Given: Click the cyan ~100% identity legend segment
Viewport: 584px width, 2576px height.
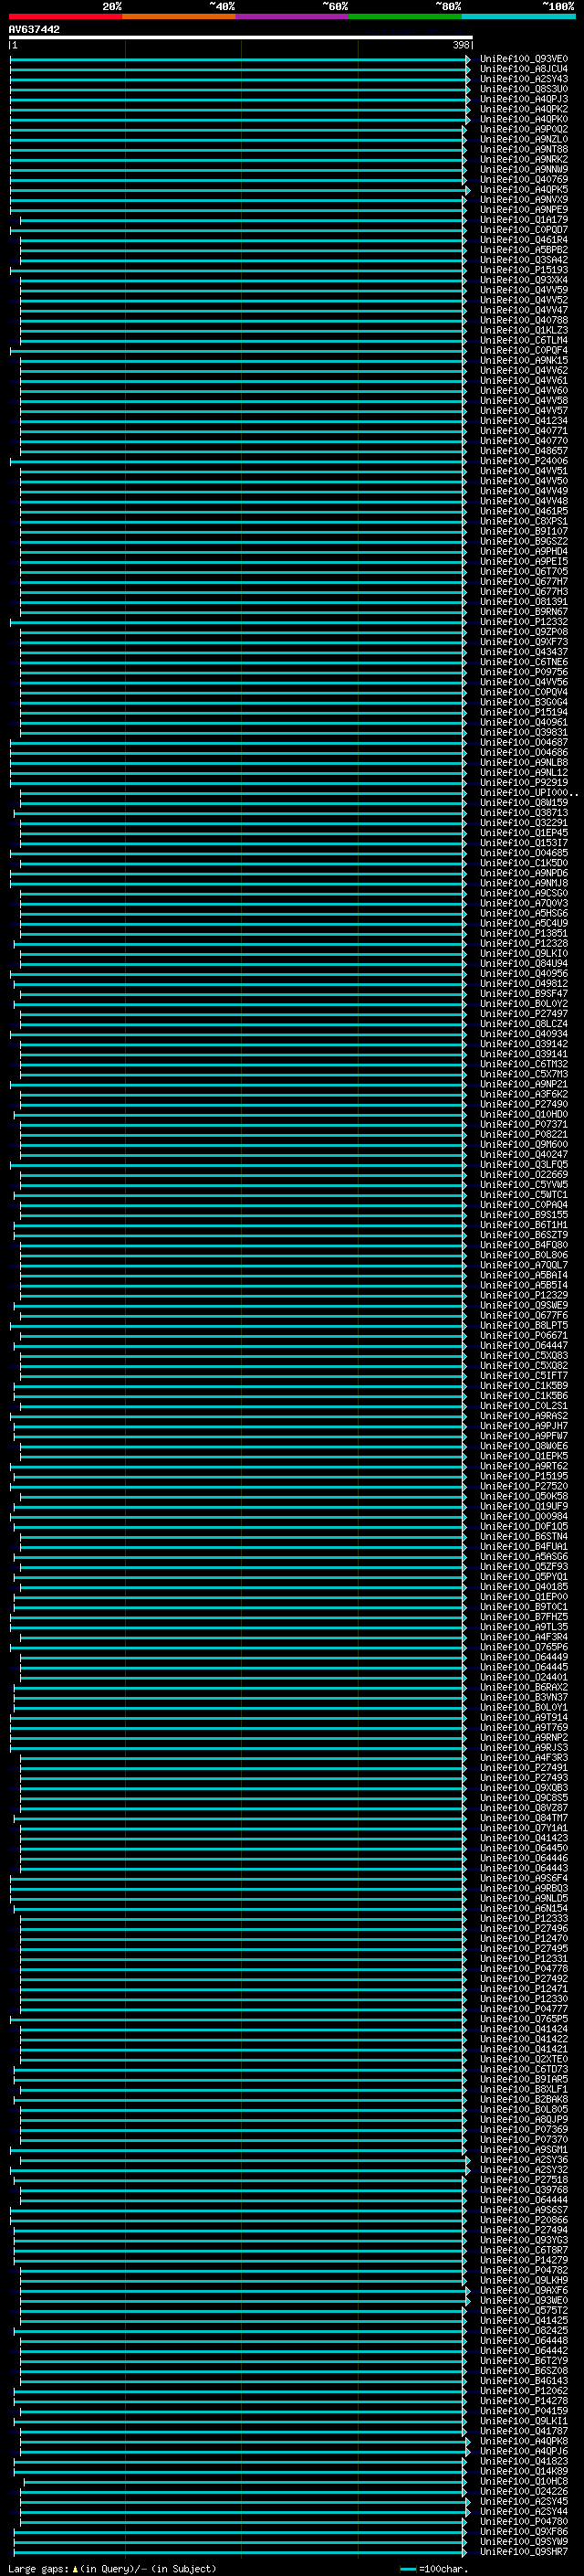Looking at the screenshot, I should (x=519, y=16).
